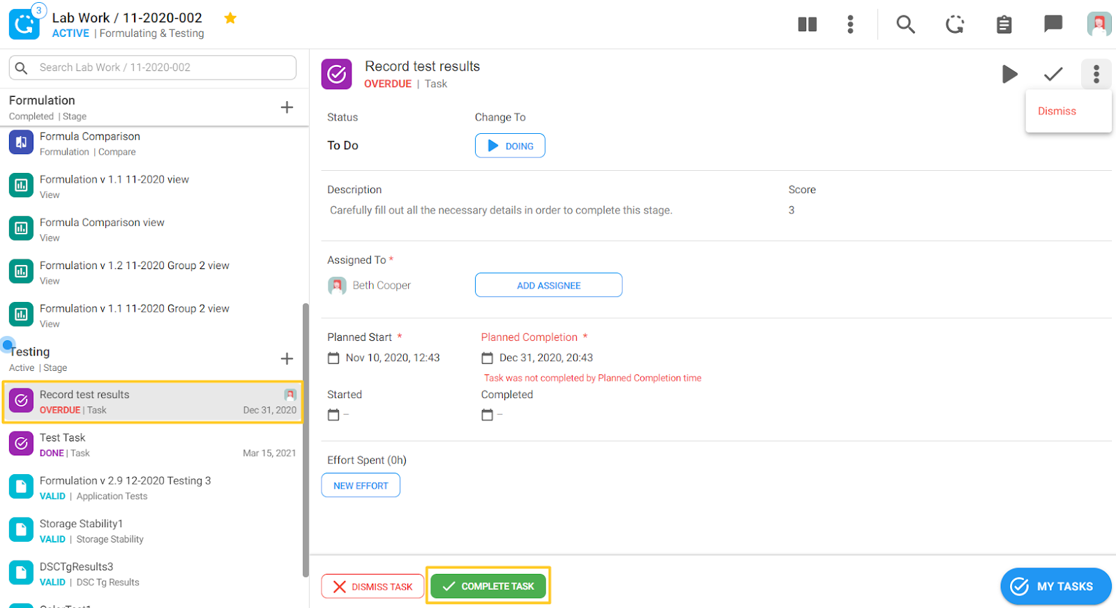Image resolution: width=1116 pixels, height=608 pixels.
Task: Click Formulation v 1.2 Group 2 view icon
Action: pyautogui.click(x=21, y=271)
